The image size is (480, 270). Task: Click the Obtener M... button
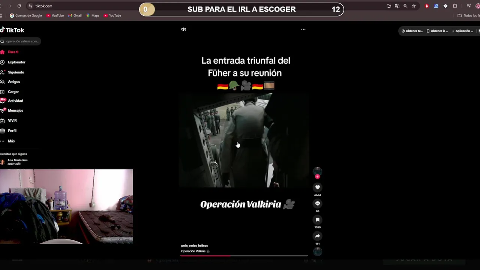pyautogui.click(x=412, y=31)
